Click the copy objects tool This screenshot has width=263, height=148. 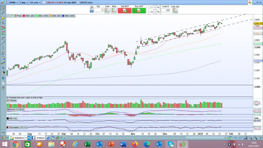coord(3,83)
